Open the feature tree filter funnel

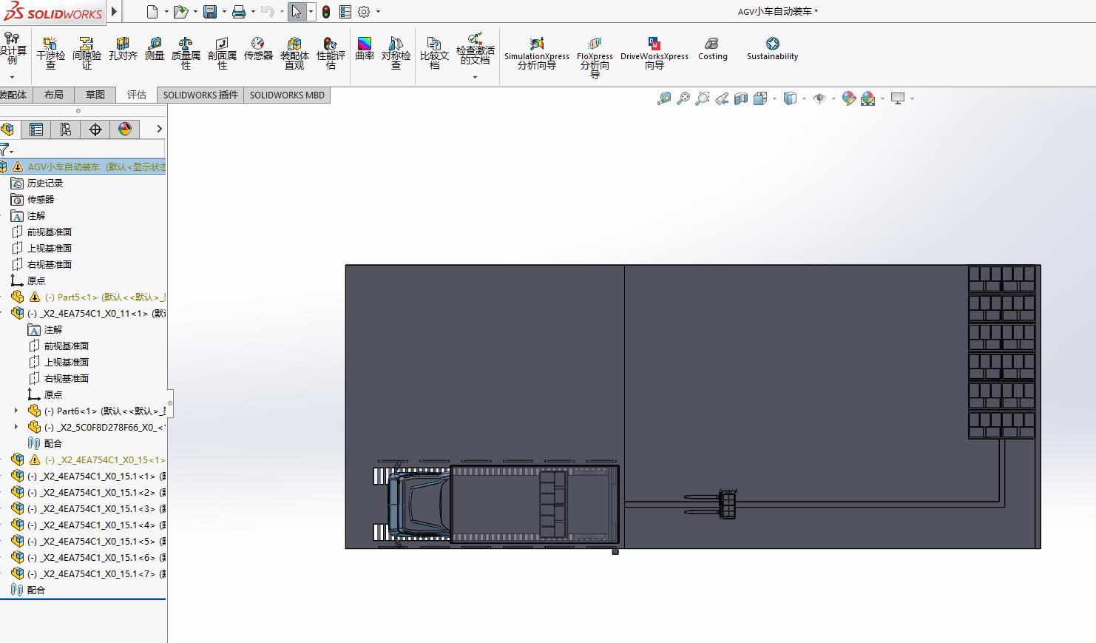click(x=5, y=149)
